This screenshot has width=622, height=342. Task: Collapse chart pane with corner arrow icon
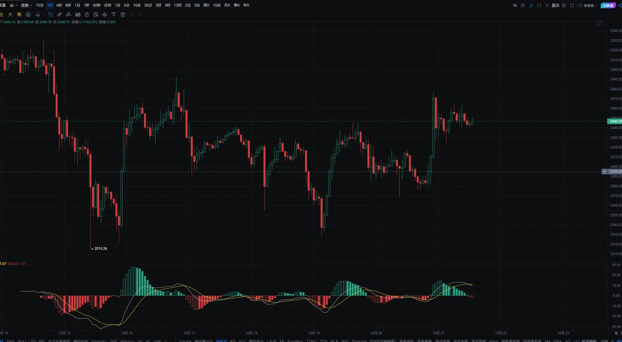[600, 23]
